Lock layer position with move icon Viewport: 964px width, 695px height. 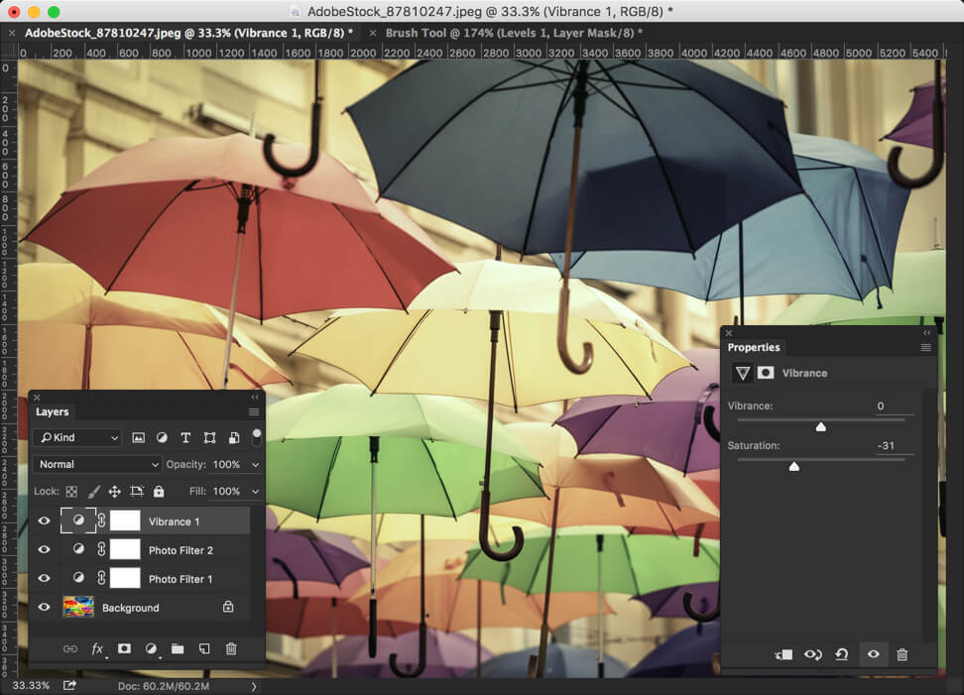pos(114,491)
